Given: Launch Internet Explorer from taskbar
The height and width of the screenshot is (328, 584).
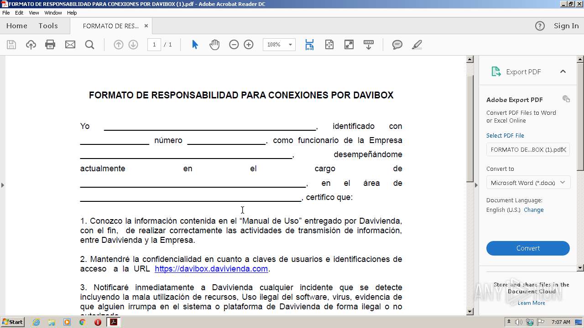Looking at the screenshot, I should coord(36,322).
